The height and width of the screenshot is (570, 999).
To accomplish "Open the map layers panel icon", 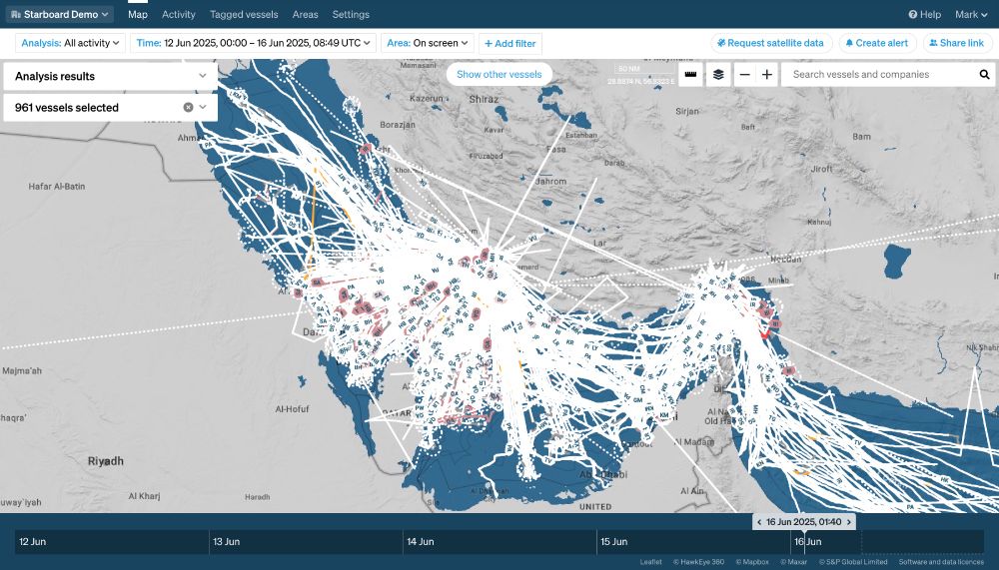I will [x=718, y=75].
